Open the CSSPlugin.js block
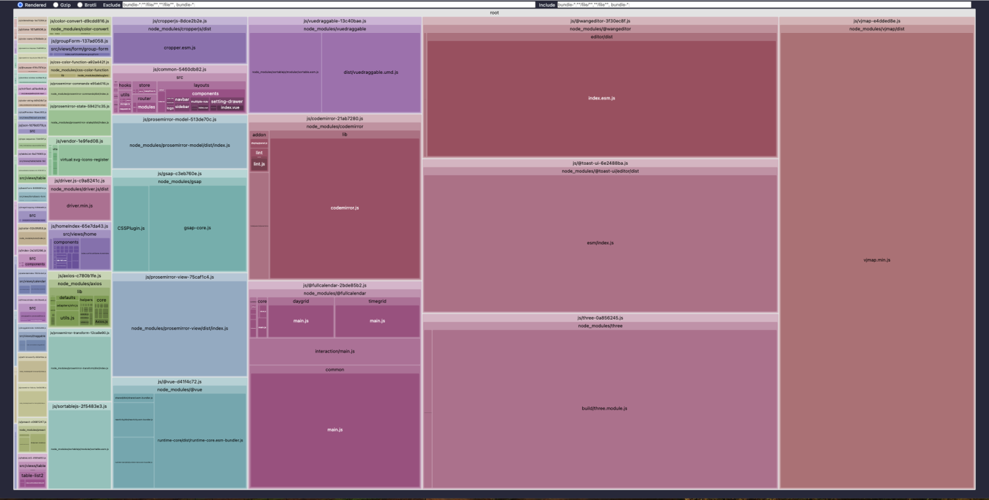The image size is (989, 500). (x=131, y=228)
